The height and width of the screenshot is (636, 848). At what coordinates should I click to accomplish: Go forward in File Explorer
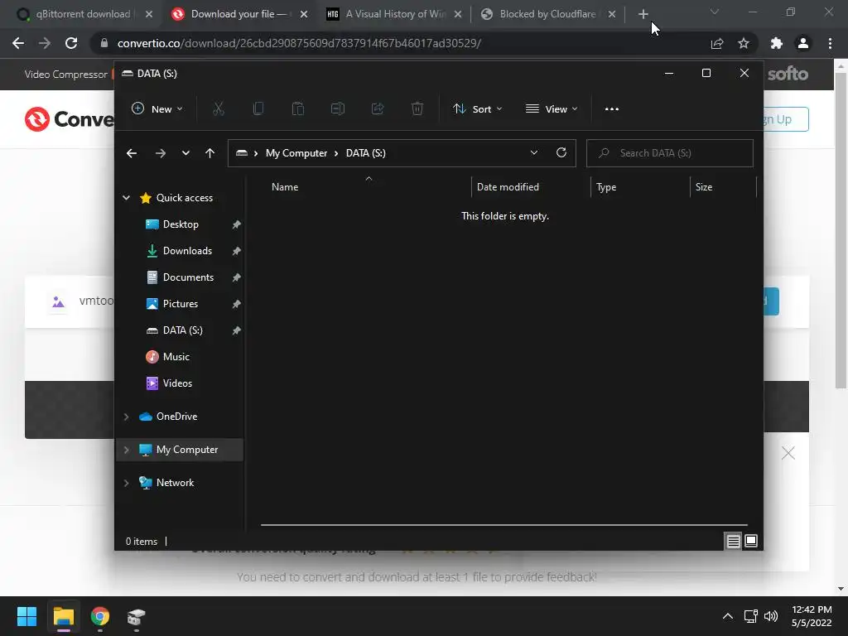[x=160, y=153]
